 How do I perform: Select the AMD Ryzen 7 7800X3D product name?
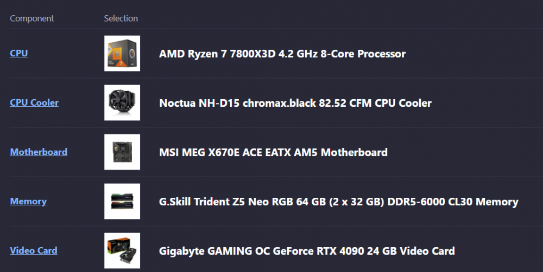[282, 54]
